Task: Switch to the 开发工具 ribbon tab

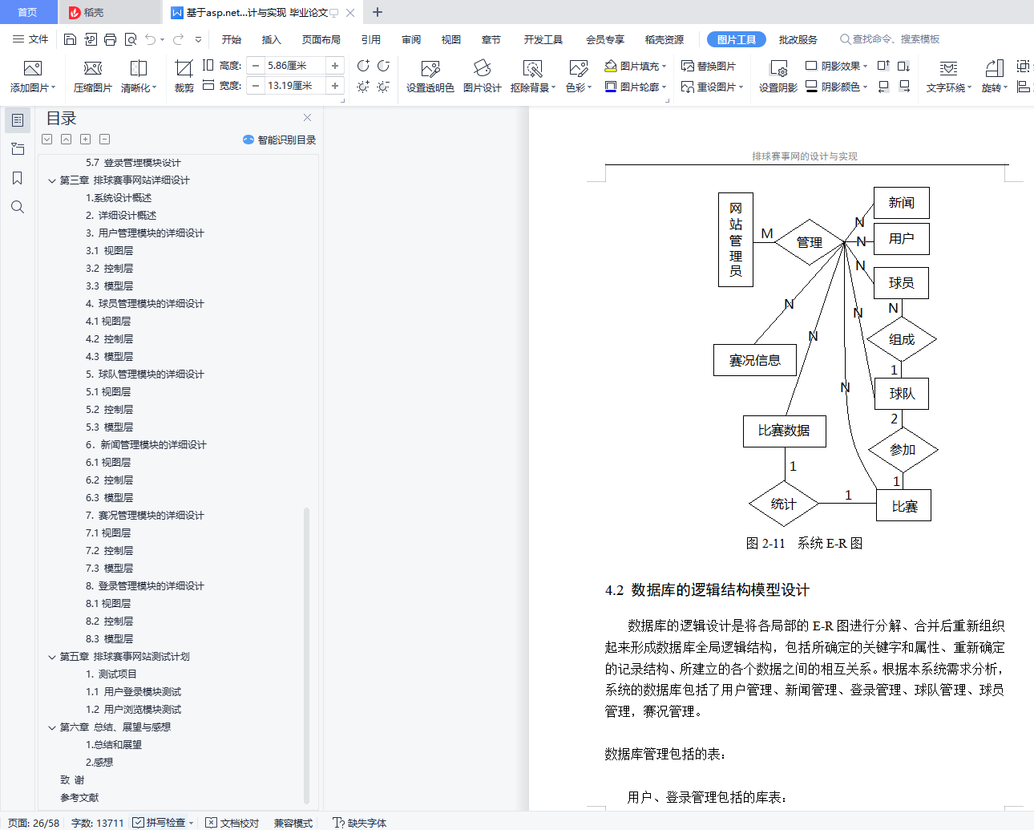Action: pyautogui.click(x=543, y=39)
